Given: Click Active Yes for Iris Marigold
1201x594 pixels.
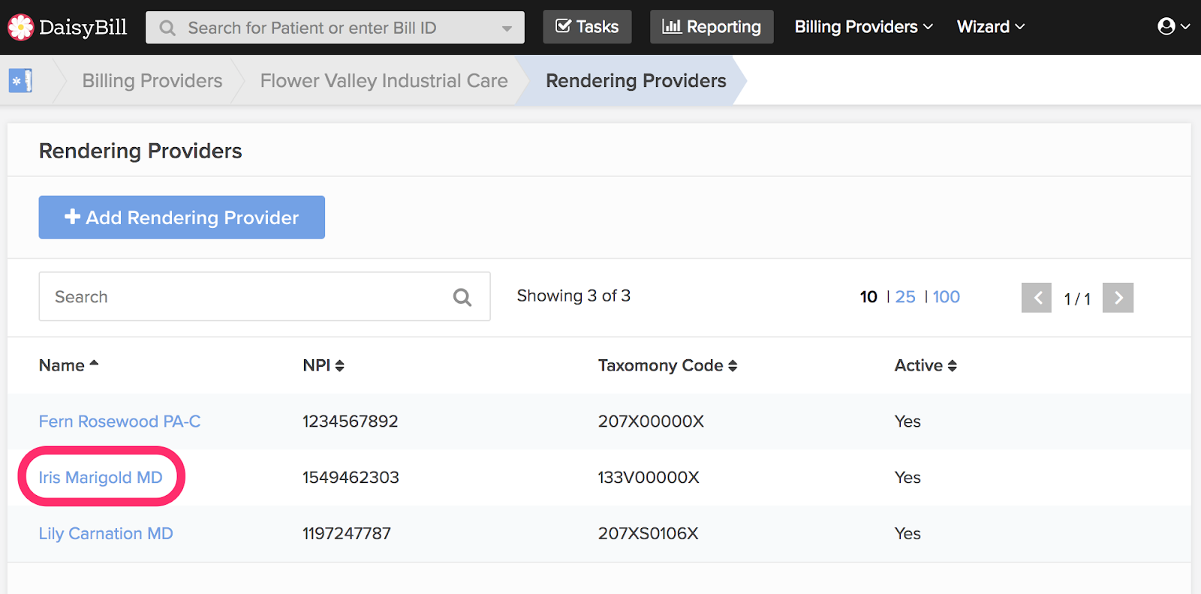Looking at the screenshot, I should tap(908, 478).
